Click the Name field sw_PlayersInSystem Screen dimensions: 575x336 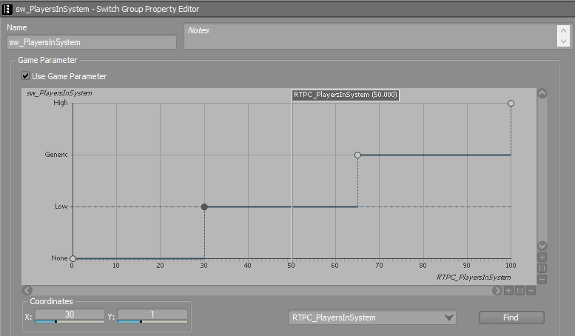click(x=91, y=42)
